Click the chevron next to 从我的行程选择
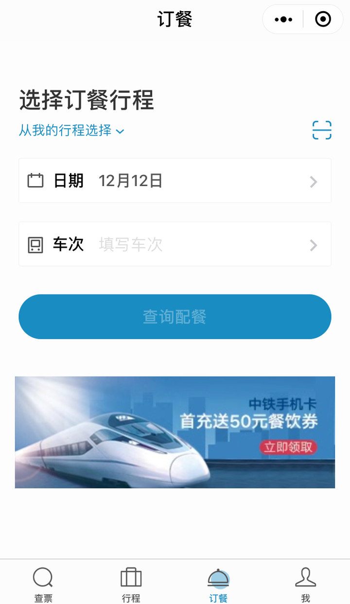Viewport: 350px width, 604px height. click(x=120, y=131)
